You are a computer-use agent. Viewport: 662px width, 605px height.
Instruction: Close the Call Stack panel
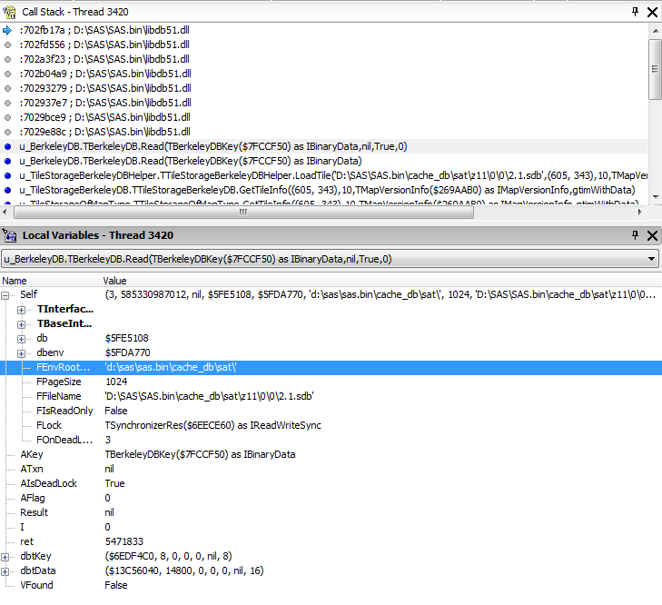tap(651, 12)
